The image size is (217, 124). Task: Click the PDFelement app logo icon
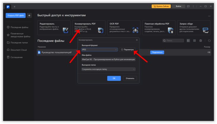(8, 6)
